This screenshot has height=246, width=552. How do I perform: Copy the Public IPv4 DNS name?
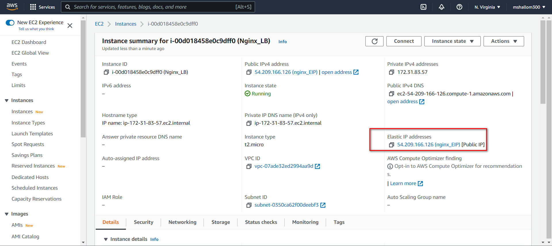point(391,94)
